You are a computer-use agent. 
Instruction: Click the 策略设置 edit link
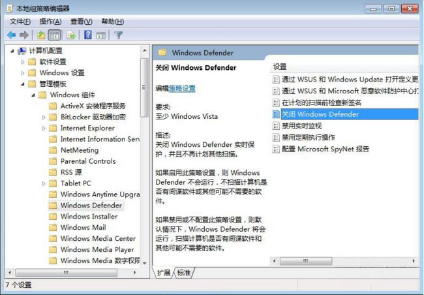(x=182, y=88)
